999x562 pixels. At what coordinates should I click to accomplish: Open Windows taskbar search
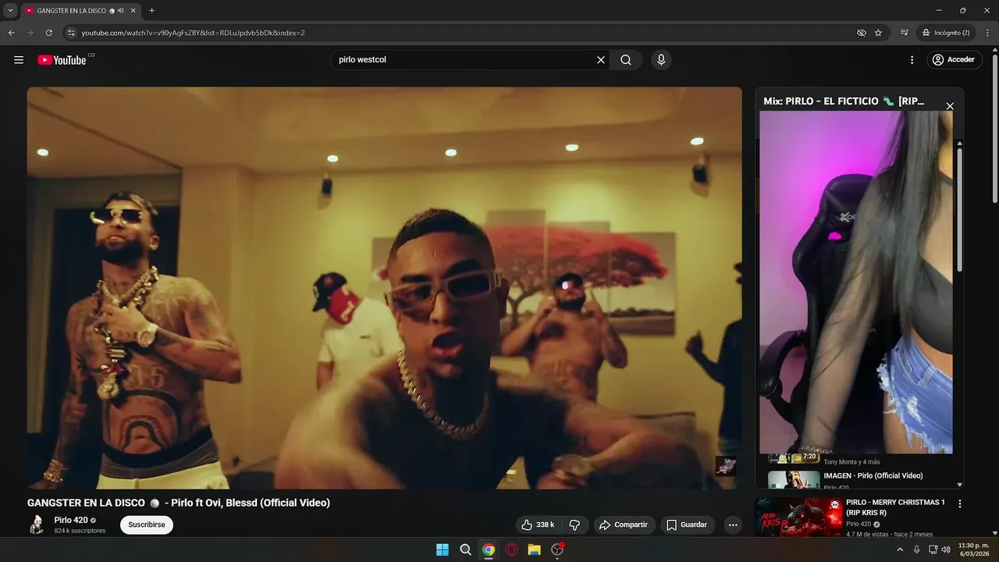point(465,550)
